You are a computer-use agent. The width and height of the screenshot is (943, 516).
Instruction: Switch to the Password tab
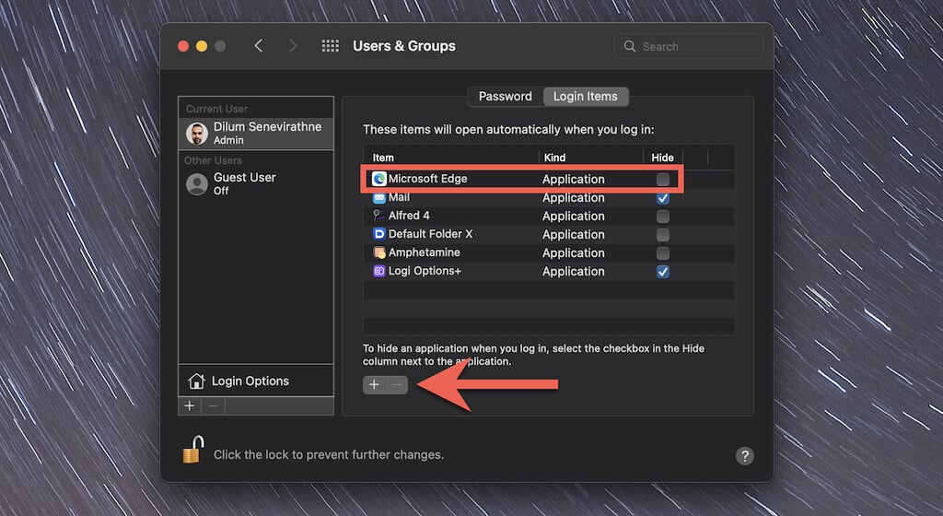[x=505, y=96]
